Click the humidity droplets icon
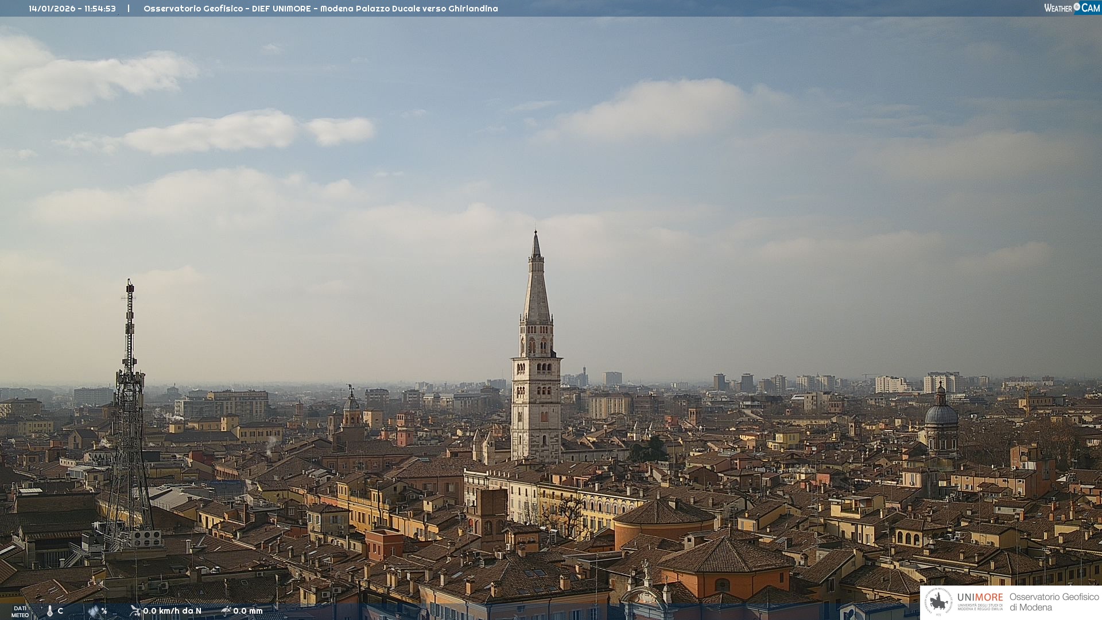Image resolution: width=1102 pixels, height=620 pixels. (x=93, y=611)
